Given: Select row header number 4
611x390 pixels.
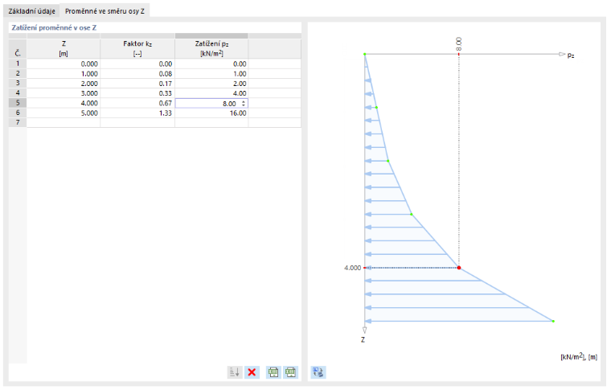Looking at the screenshot, I should tap(18, 92).
